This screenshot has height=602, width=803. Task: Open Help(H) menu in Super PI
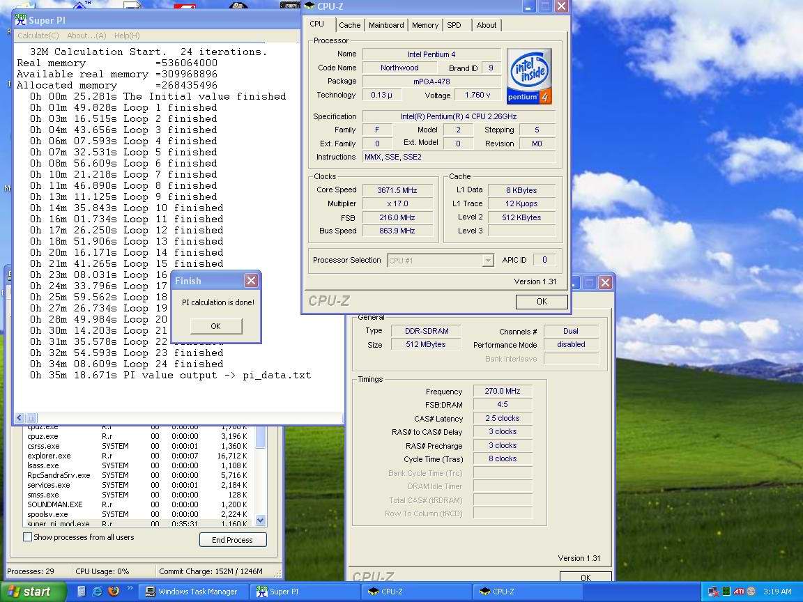pos(126,36)
